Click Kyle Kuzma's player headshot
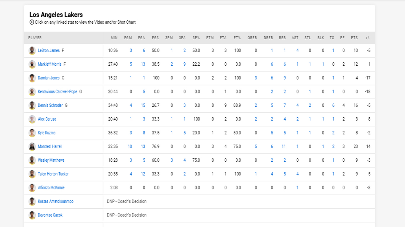 32,133
